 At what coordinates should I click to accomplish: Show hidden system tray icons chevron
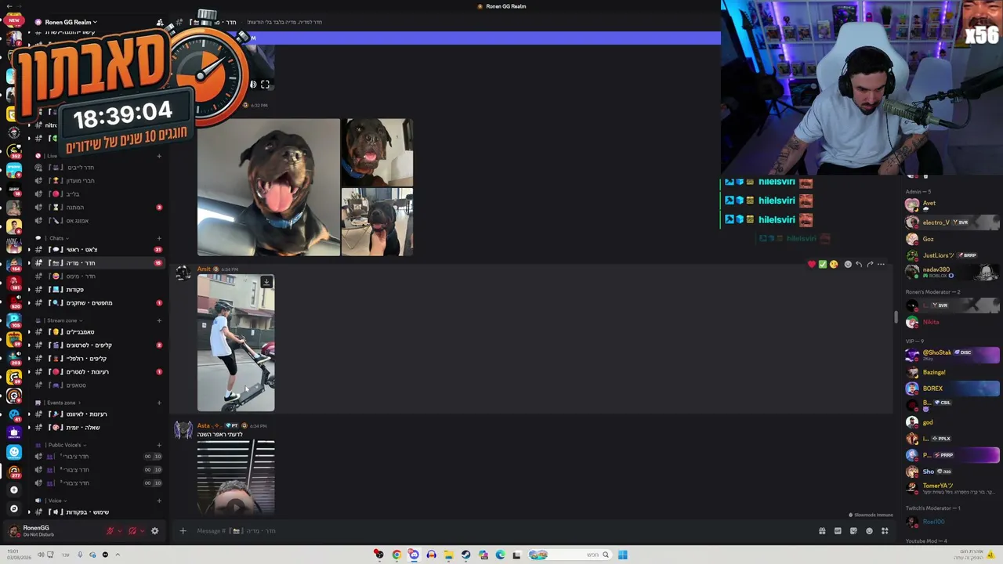118,555
